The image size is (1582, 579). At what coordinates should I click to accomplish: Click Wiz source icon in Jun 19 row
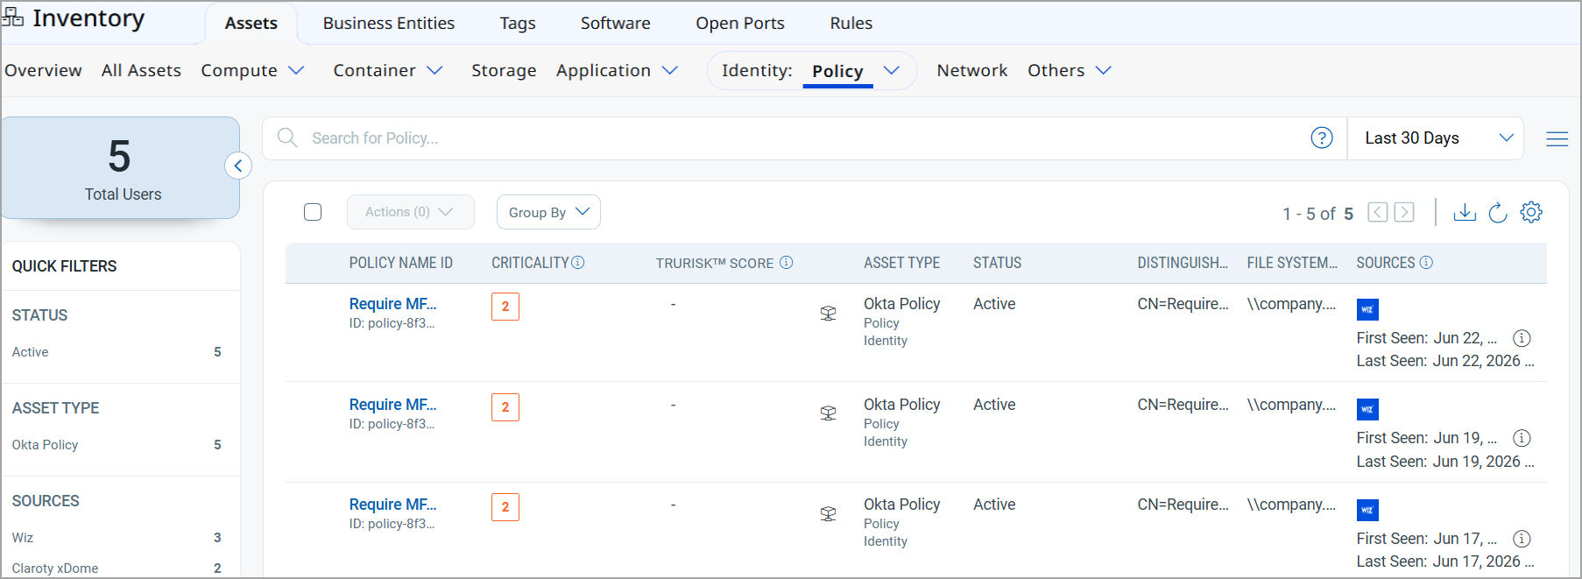1367,409
